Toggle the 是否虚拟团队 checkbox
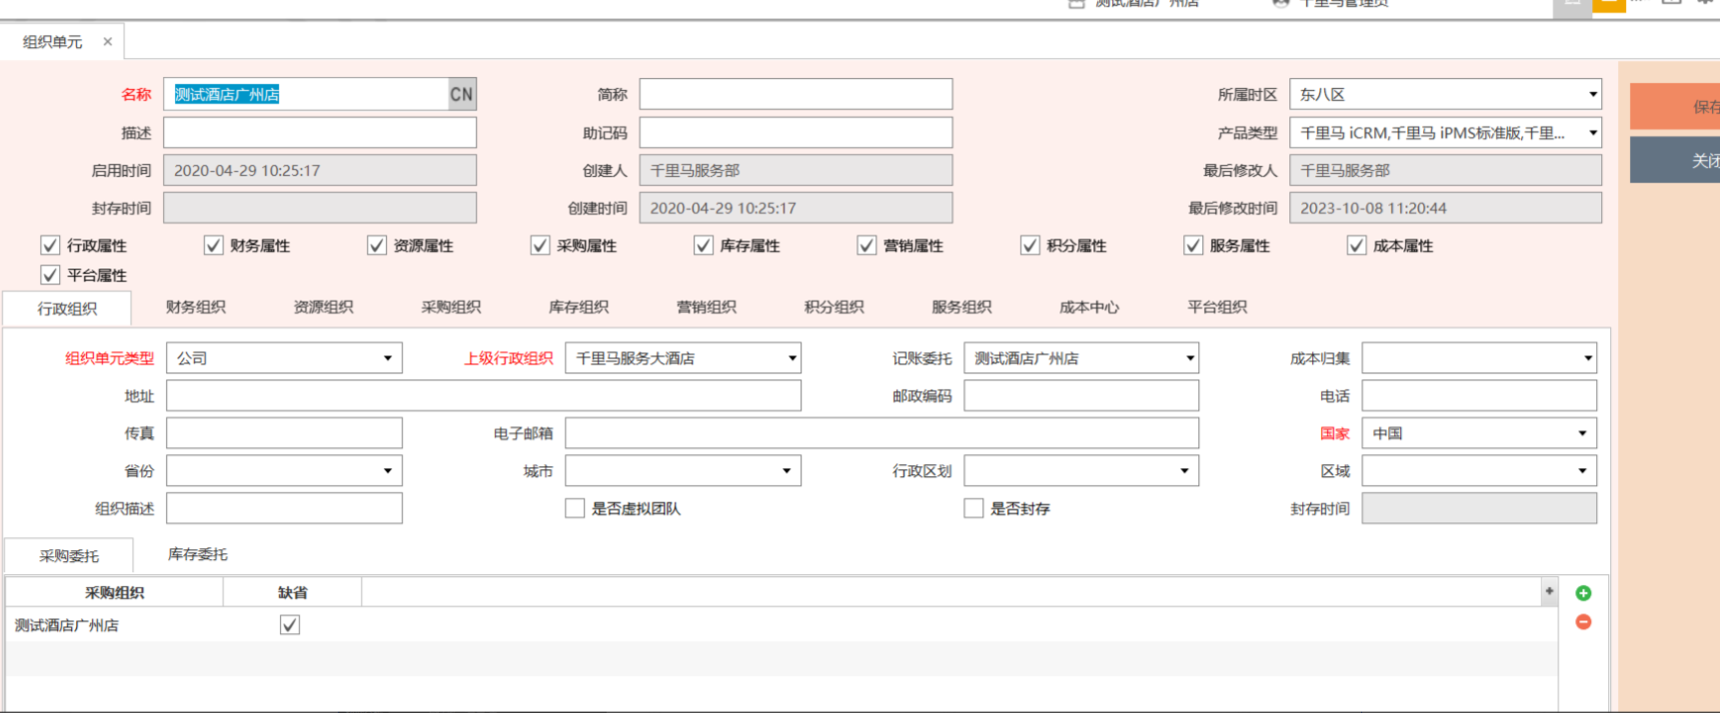Screen dimensions: 1720x713 (575, 508)
